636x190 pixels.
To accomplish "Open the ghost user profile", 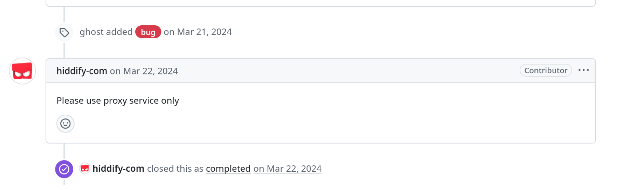I will (92, 32).
